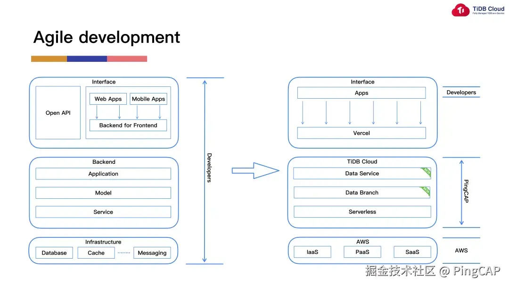Image resolution: width=509 pixels, height=287 pixels.
Task: Select the Open API block
Action: pyautogui.click(x=57, y=113)
